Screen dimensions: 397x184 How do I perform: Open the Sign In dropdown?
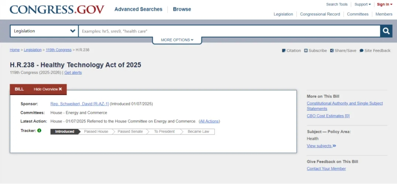point(384,5)
